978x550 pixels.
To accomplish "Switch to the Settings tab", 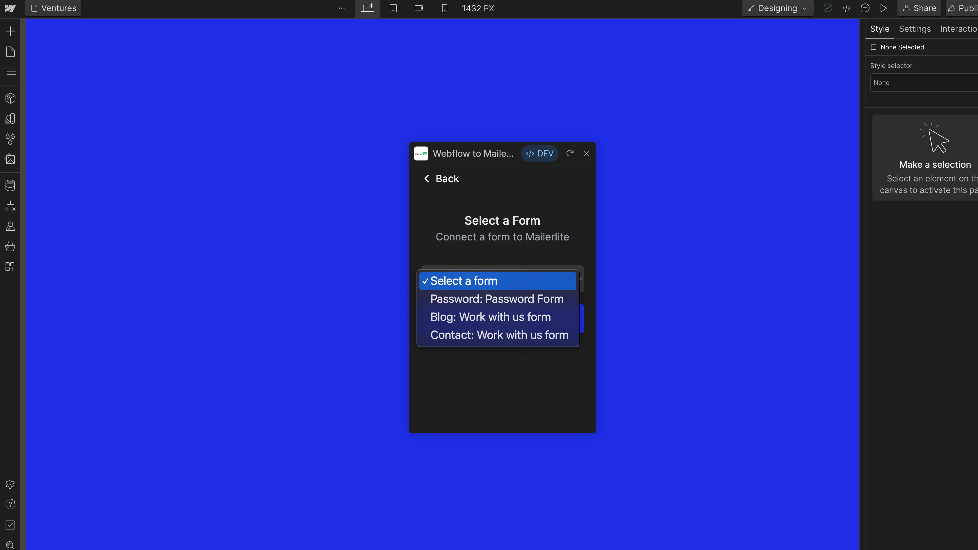I will tap(915, 28).
